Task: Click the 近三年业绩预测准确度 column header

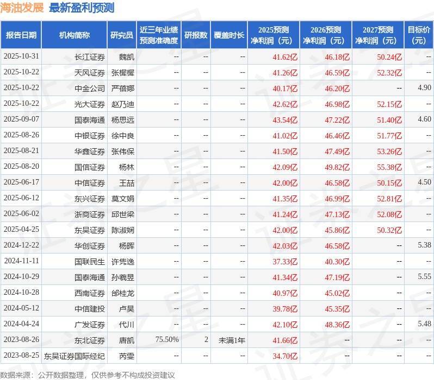Action: [x=159, y=35]
